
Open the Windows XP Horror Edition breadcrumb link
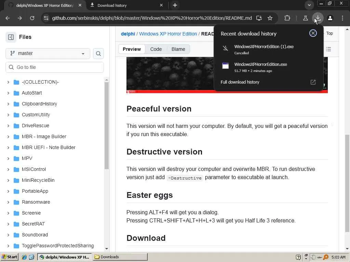click(x=168, y=34)
